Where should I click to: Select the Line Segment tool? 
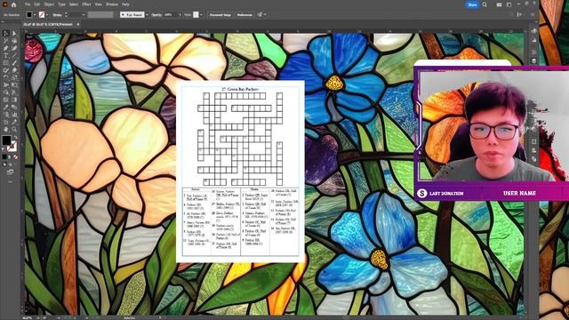tap(14, 55)
